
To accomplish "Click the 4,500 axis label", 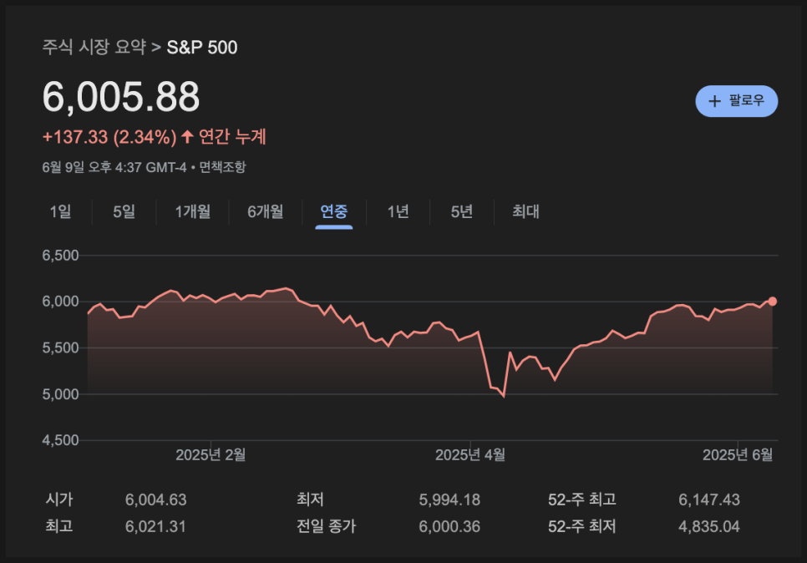I will tap(60, 440).
